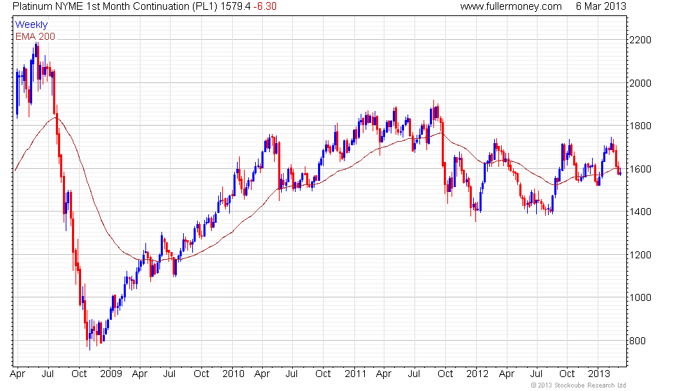Screen dimensions: 685x391
Task: Open the www.fullermoney.com source text
Action: [511, 6]
